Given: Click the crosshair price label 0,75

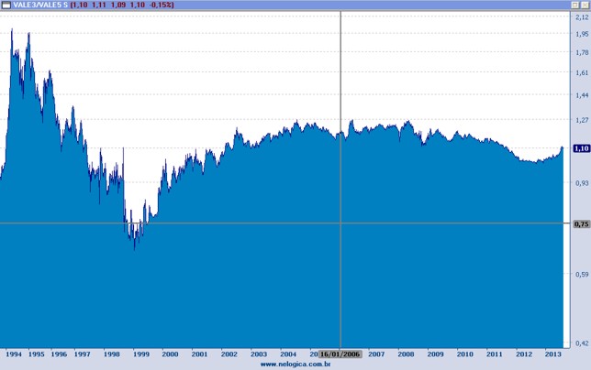Looking at the screenshot, I should coord(580,223).
